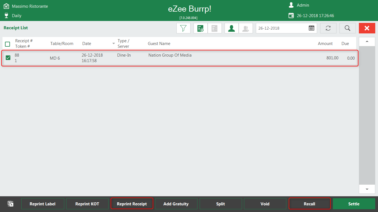The width and height of the screenshot is (378, 212).
Task: Click the Add Gratuity button
Action: click(176, 204)
